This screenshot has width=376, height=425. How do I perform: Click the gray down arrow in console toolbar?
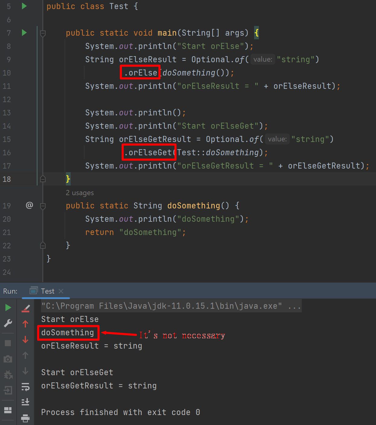click(26, 371)
